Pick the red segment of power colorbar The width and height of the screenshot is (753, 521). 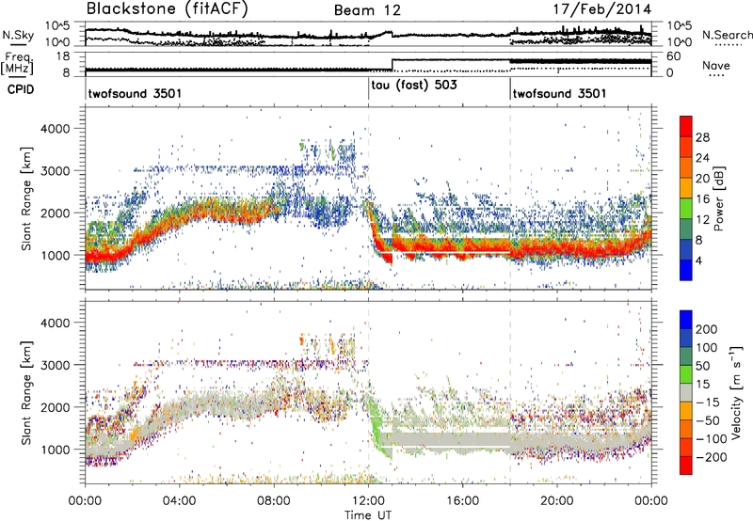coord(686,127)
